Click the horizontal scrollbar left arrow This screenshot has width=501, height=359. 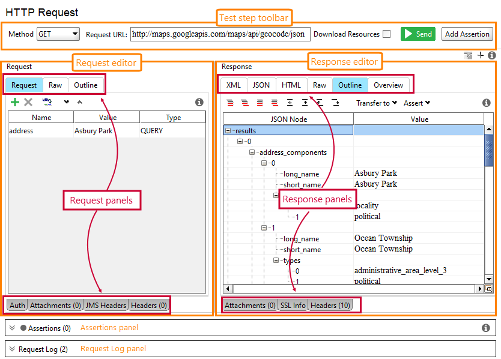click(x=228, y=289)
